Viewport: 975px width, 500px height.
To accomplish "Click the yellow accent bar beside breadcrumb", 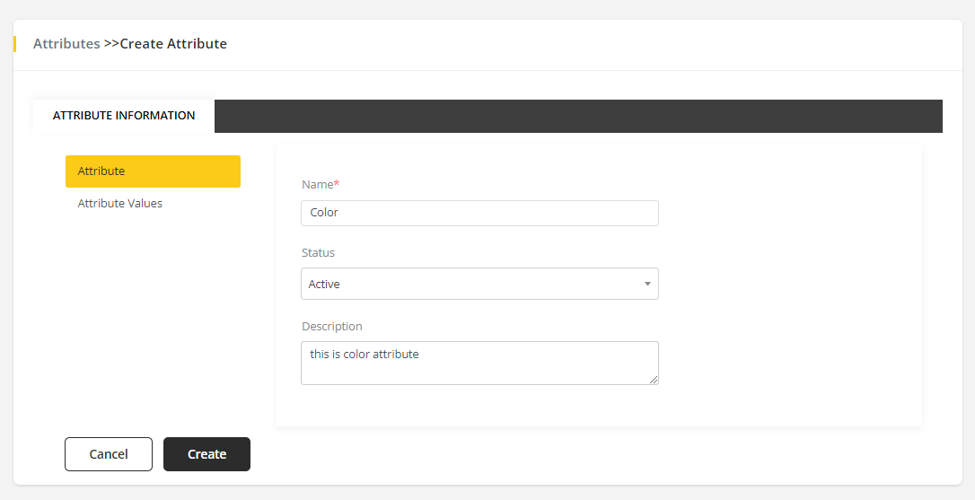I will pyautogui.click(x=14, y=44).
